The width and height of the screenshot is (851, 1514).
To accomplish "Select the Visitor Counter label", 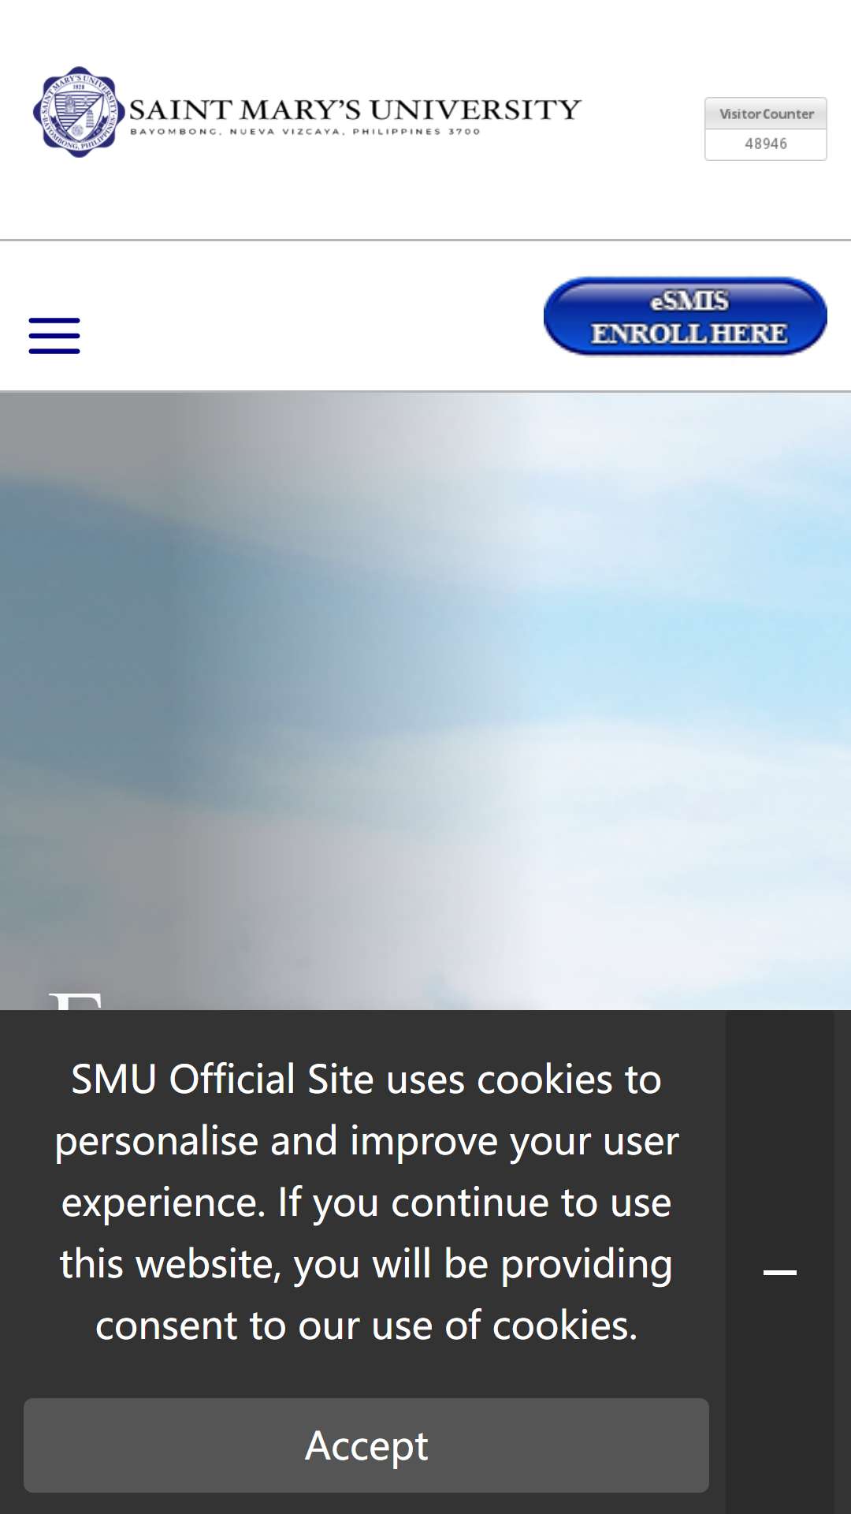I will (x=766, y=114).
